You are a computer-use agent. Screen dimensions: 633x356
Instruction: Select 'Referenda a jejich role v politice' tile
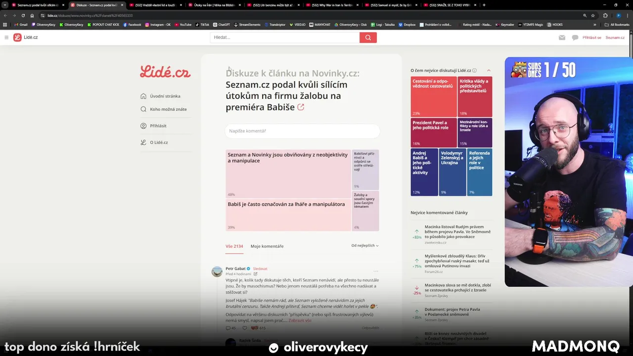pyautogui.click(x=480, y=172)
